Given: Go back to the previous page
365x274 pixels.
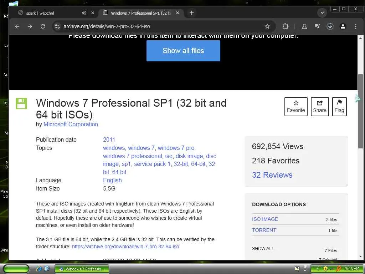Looking at the screenshot, I should (x=17, y=26).
